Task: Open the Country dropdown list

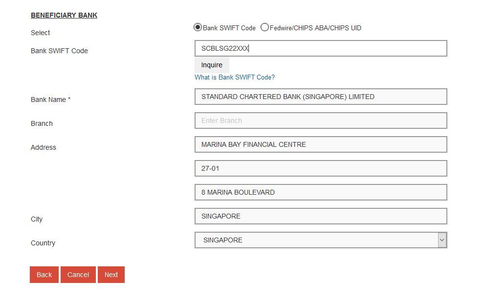Action: pyautogui.click(x=315, y=240)
